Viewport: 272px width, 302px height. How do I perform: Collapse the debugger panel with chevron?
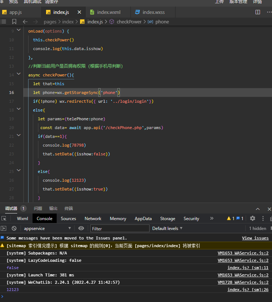click(x=258, y=208)
